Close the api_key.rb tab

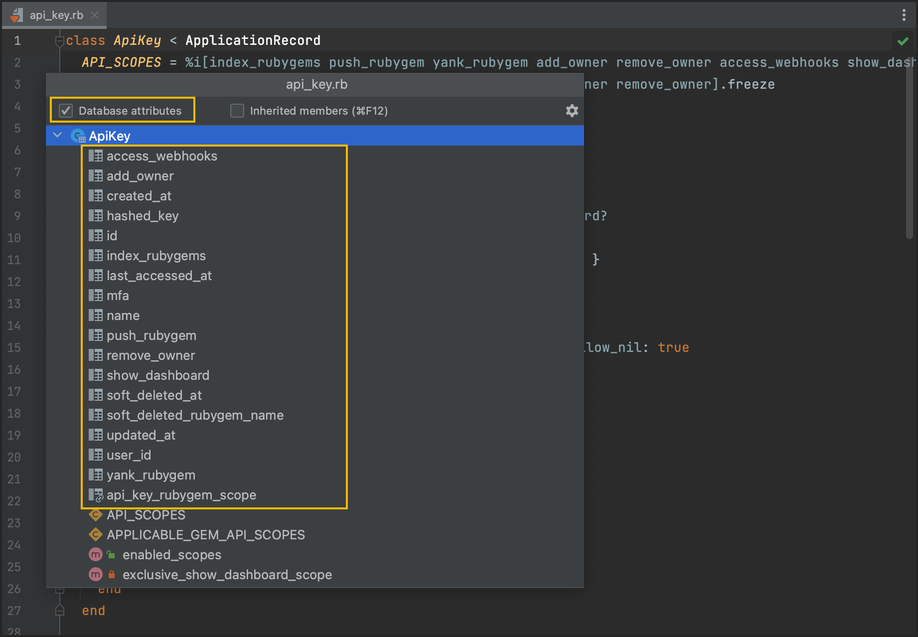coord(95,15)
